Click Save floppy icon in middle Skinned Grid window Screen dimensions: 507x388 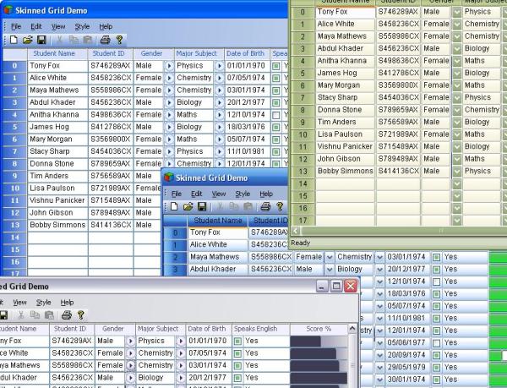(202, 206)
